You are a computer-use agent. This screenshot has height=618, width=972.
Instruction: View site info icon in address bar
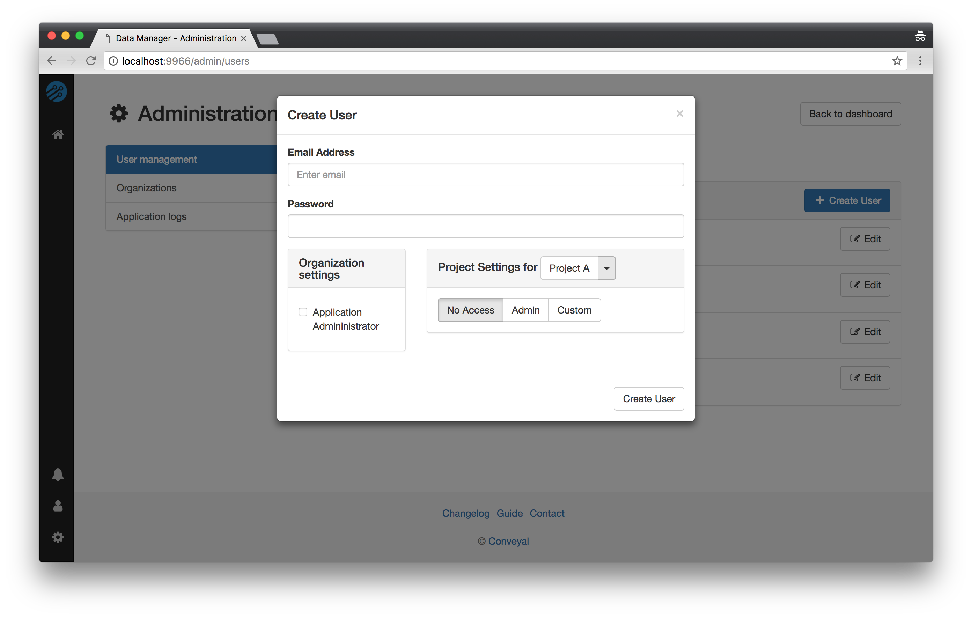coord(113,61)
